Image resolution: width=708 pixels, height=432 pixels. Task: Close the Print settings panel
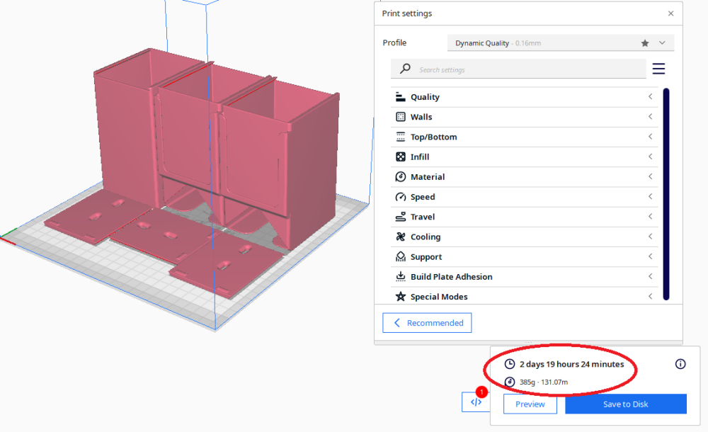click(671, 13)
